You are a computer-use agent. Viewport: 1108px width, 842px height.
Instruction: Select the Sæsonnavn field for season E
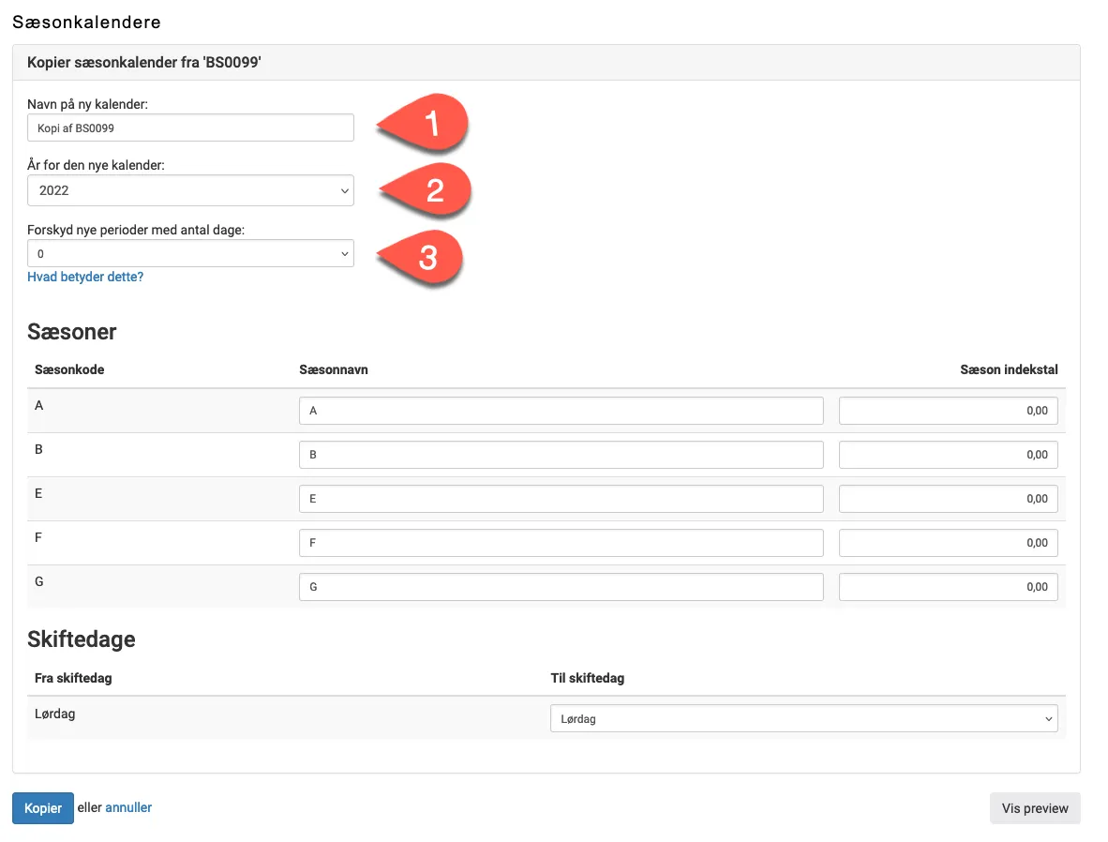pyautogui.click(x=561, y=499)
